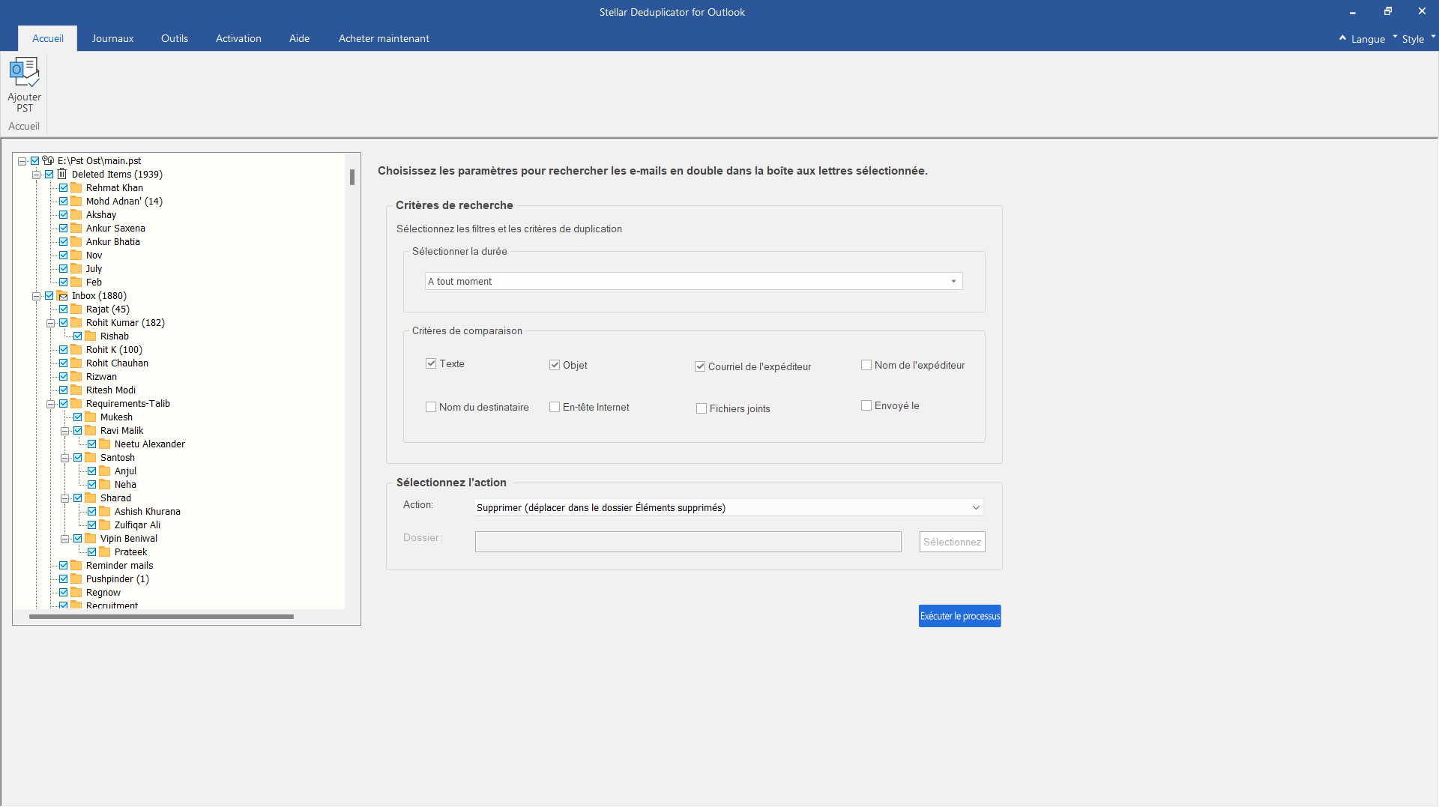Click the Reminder mails folder icon
The width and height of the screenshot is (1439, 807).
[76, 565]
